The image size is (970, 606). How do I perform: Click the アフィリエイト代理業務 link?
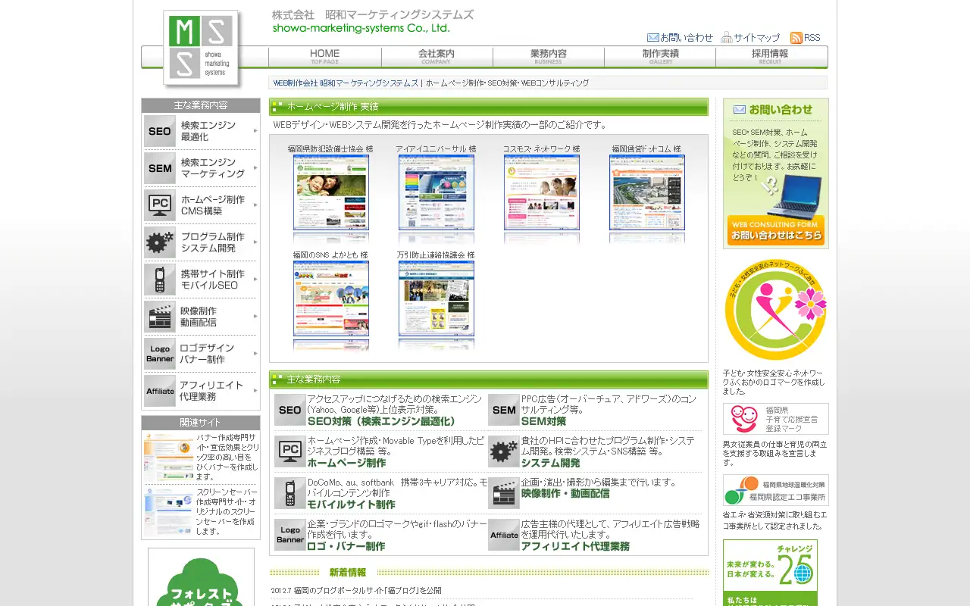point(575,546)
